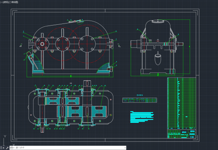Open the viewport [-] controls menu
Screen dimensions: 218x150
[x=2, y=2]
